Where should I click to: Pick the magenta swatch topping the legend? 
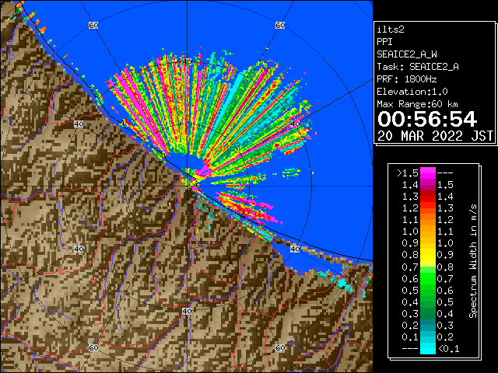coord(428,173)
